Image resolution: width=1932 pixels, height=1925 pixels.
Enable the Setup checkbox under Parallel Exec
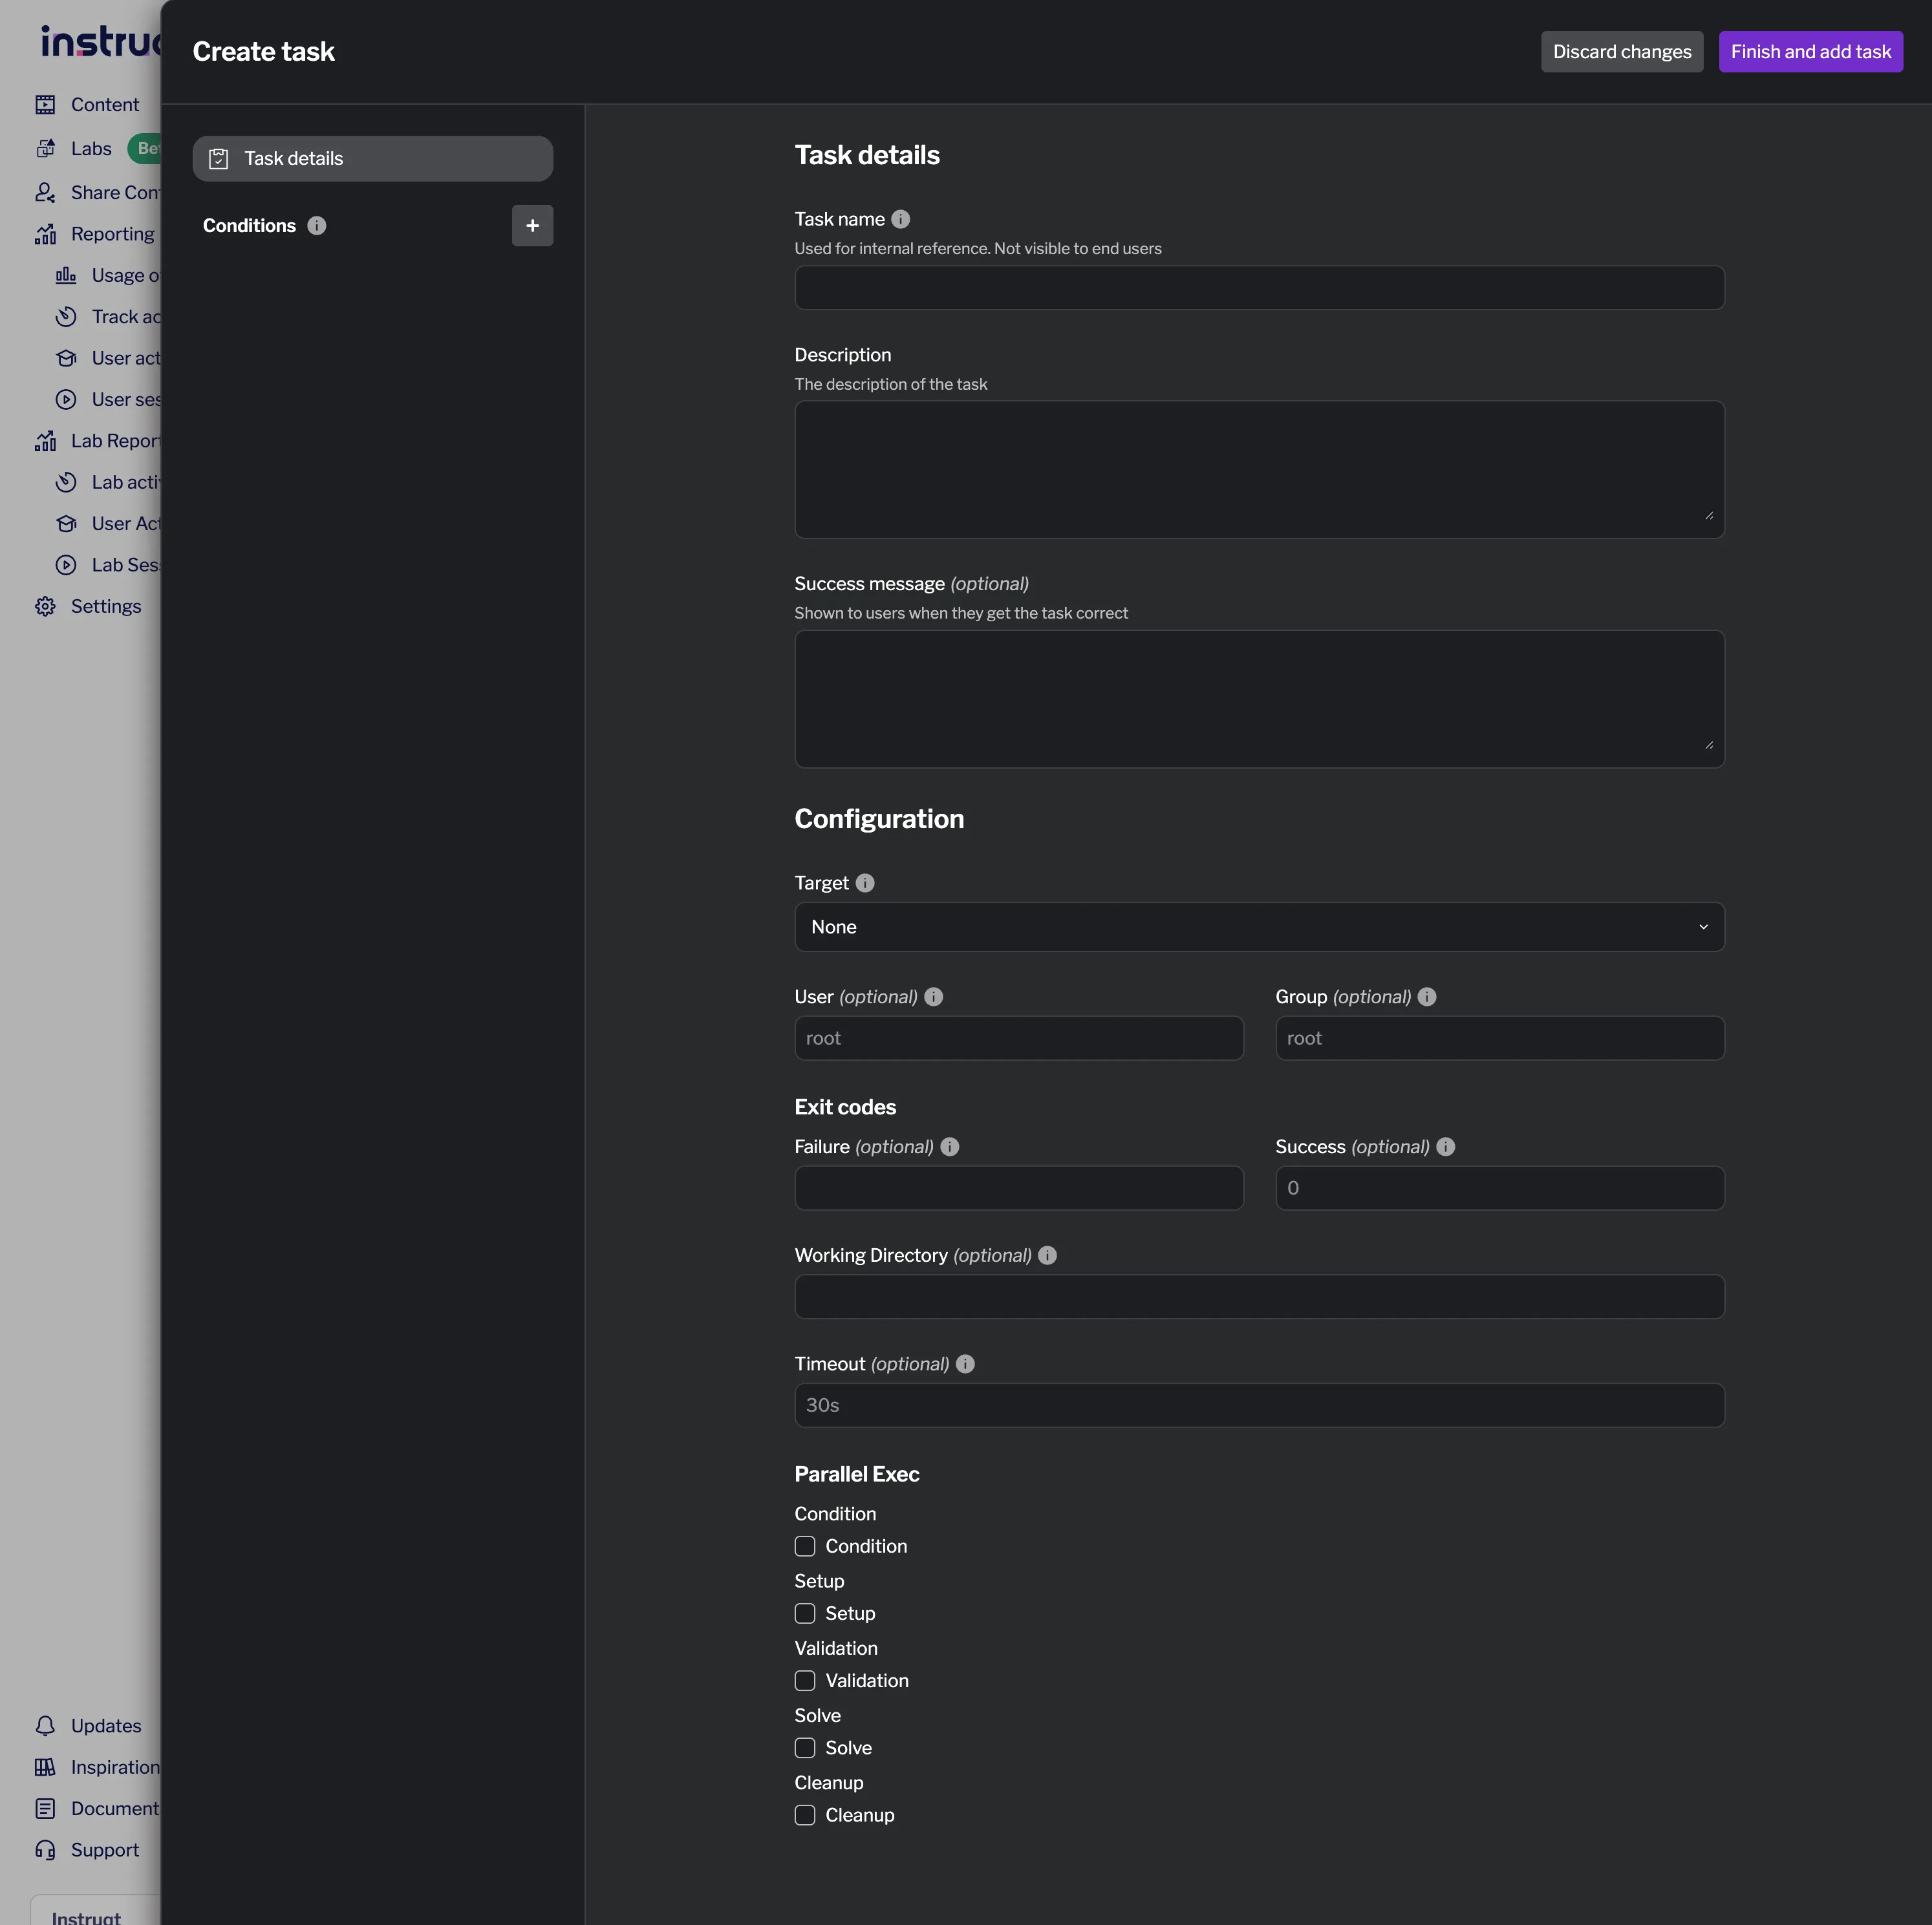805,1613
